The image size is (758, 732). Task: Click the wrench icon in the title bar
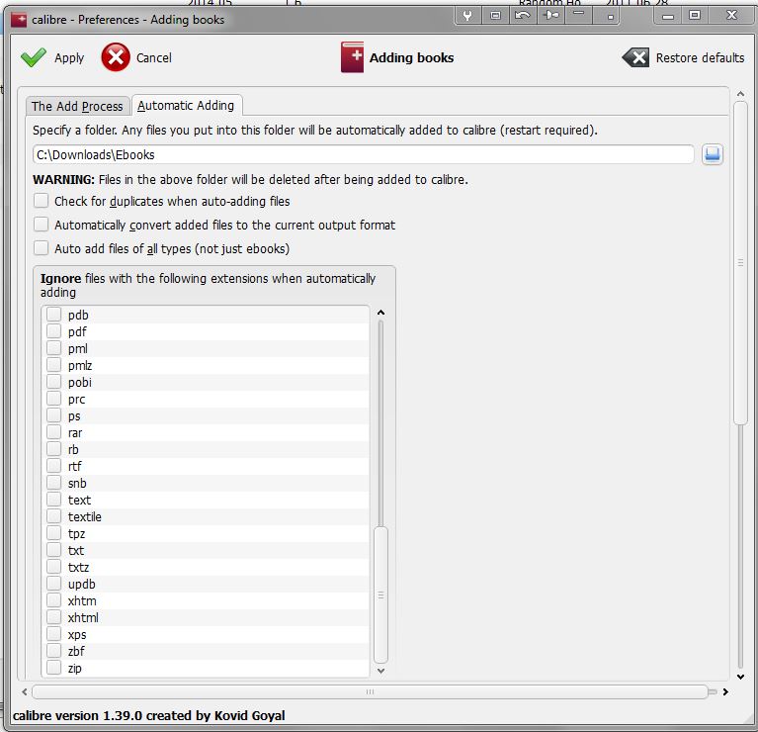pos(467,16)
